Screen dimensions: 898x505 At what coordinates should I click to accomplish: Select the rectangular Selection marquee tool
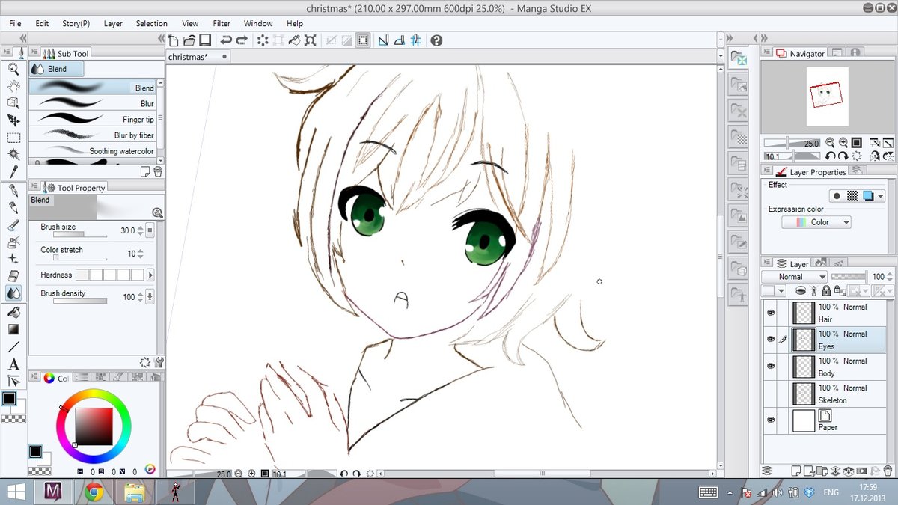click(13, 138)
